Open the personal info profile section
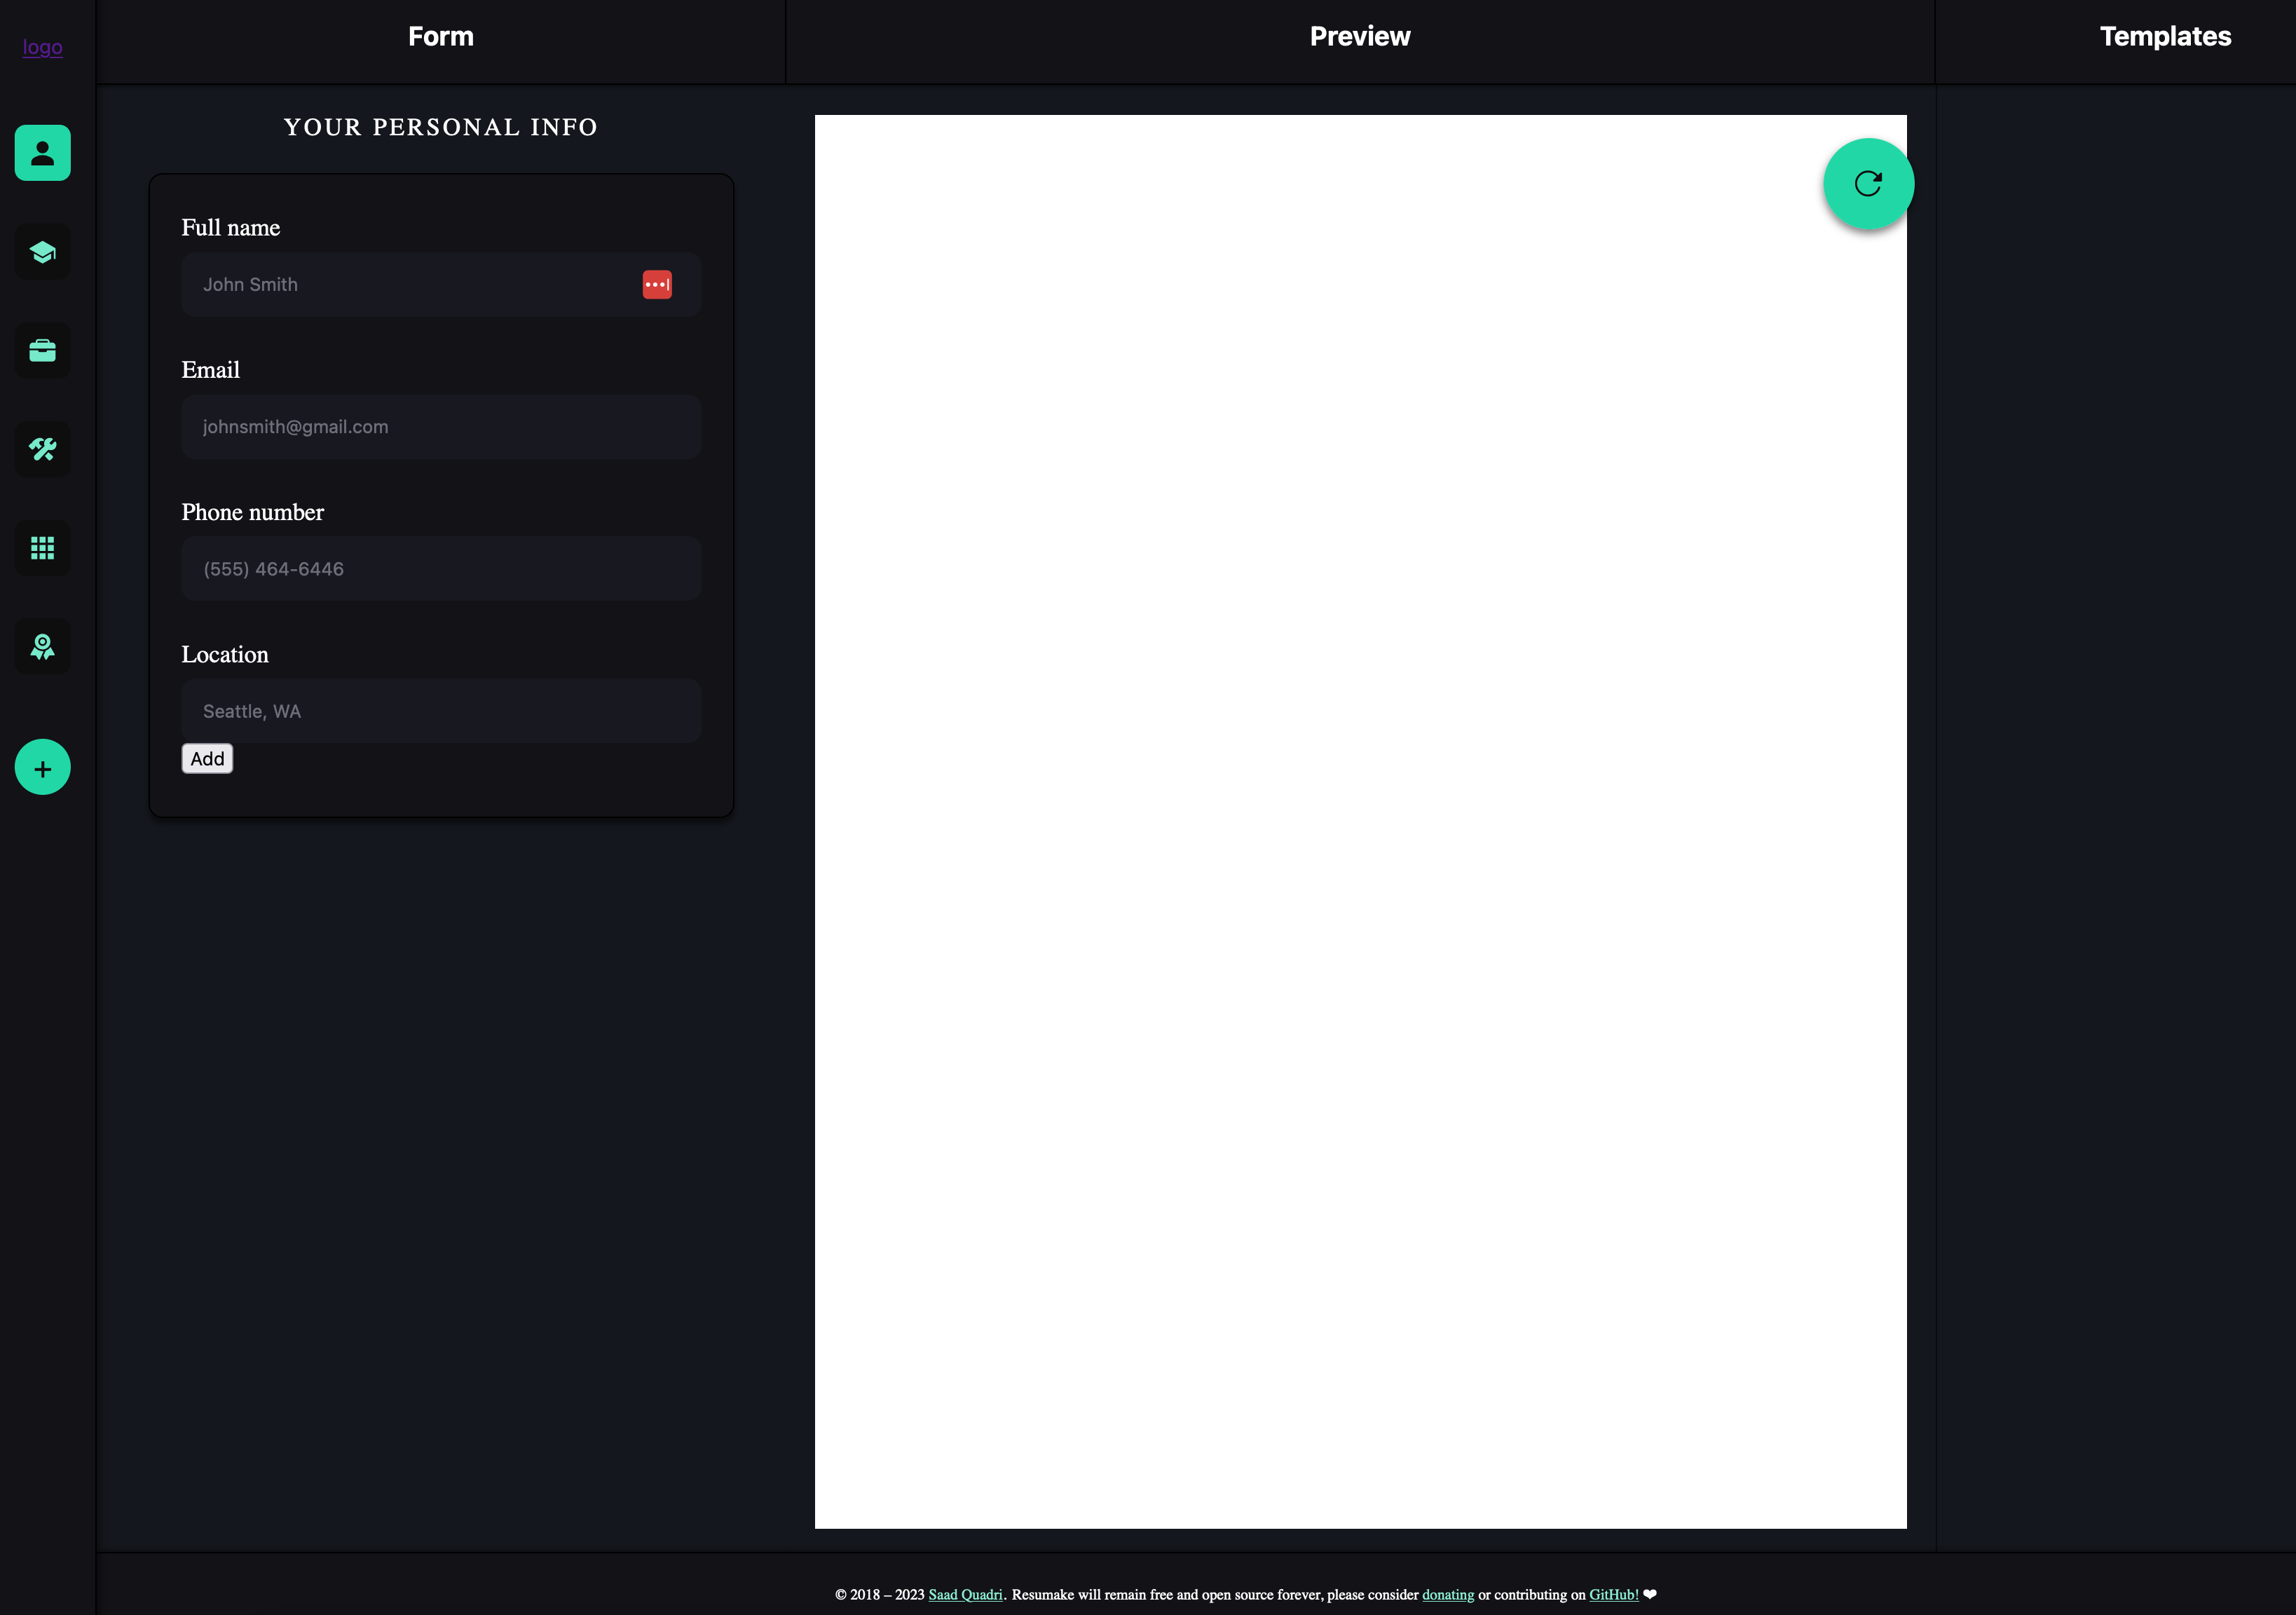The width and height of the screenshot is (2296, 1615). 42,153
